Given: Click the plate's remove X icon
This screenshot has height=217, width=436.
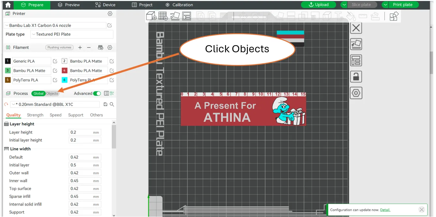Looking at the screenshot, I should pos(356,28).
